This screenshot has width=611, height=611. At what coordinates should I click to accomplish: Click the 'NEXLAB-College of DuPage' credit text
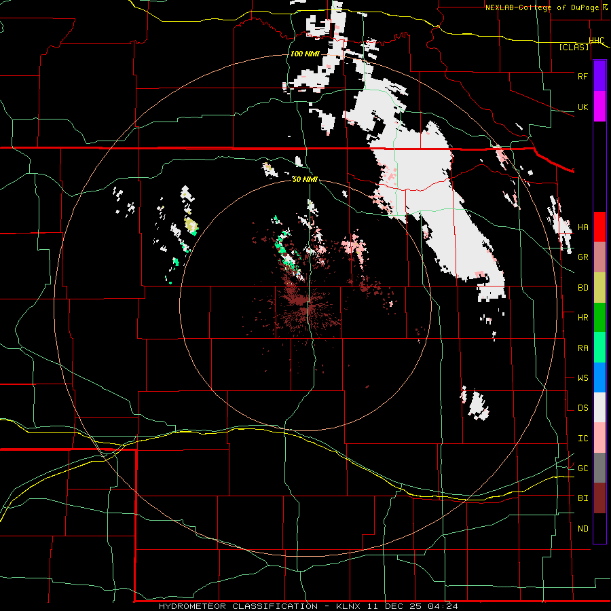(542, 7)
